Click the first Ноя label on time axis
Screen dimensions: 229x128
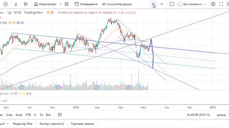click(x=53, y=107)
